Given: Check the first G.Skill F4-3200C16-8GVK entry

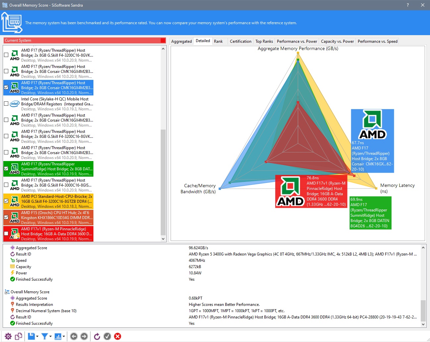Looking at the screenshot, I should click(6, 55).
